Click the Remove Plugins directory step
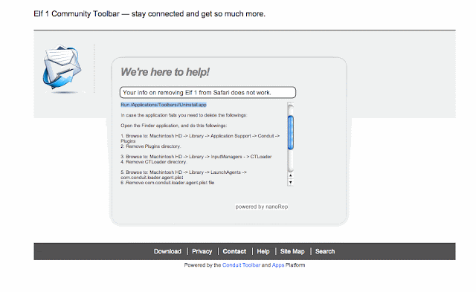 [151, 146]
